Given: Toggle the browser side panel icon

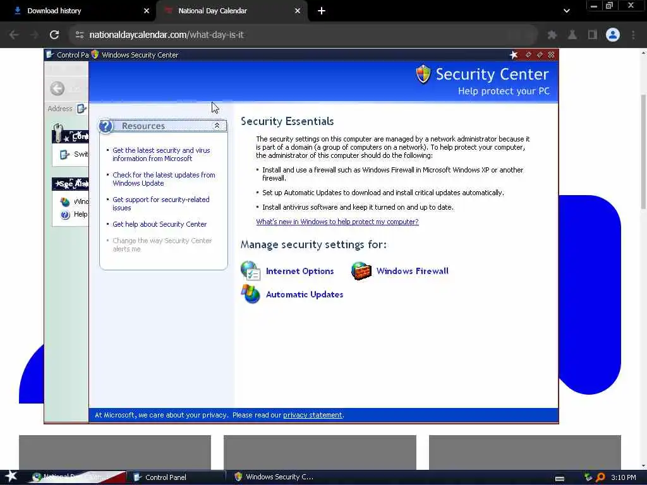Looking at the screenshot, I should click(593, 35).
